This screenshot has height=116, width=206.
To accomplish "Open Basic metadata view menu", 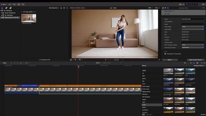I will [x=170, y=60].
